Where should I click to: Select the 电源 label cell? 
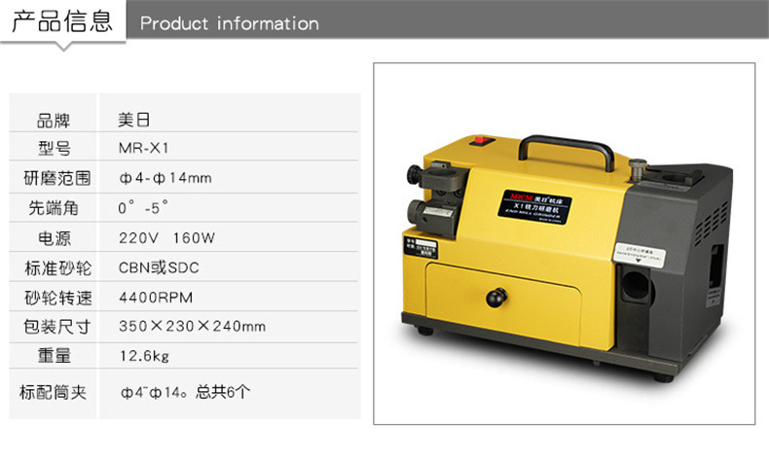pos(53,238)
